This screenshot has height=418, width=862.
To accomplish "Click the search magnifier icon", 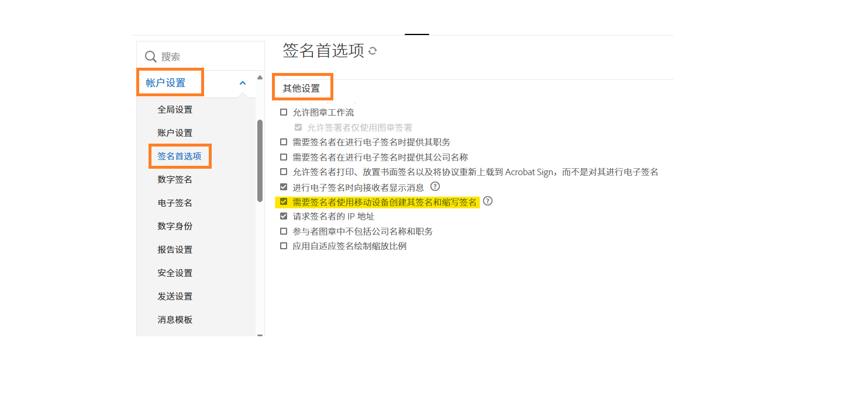I will pos(151,55).
